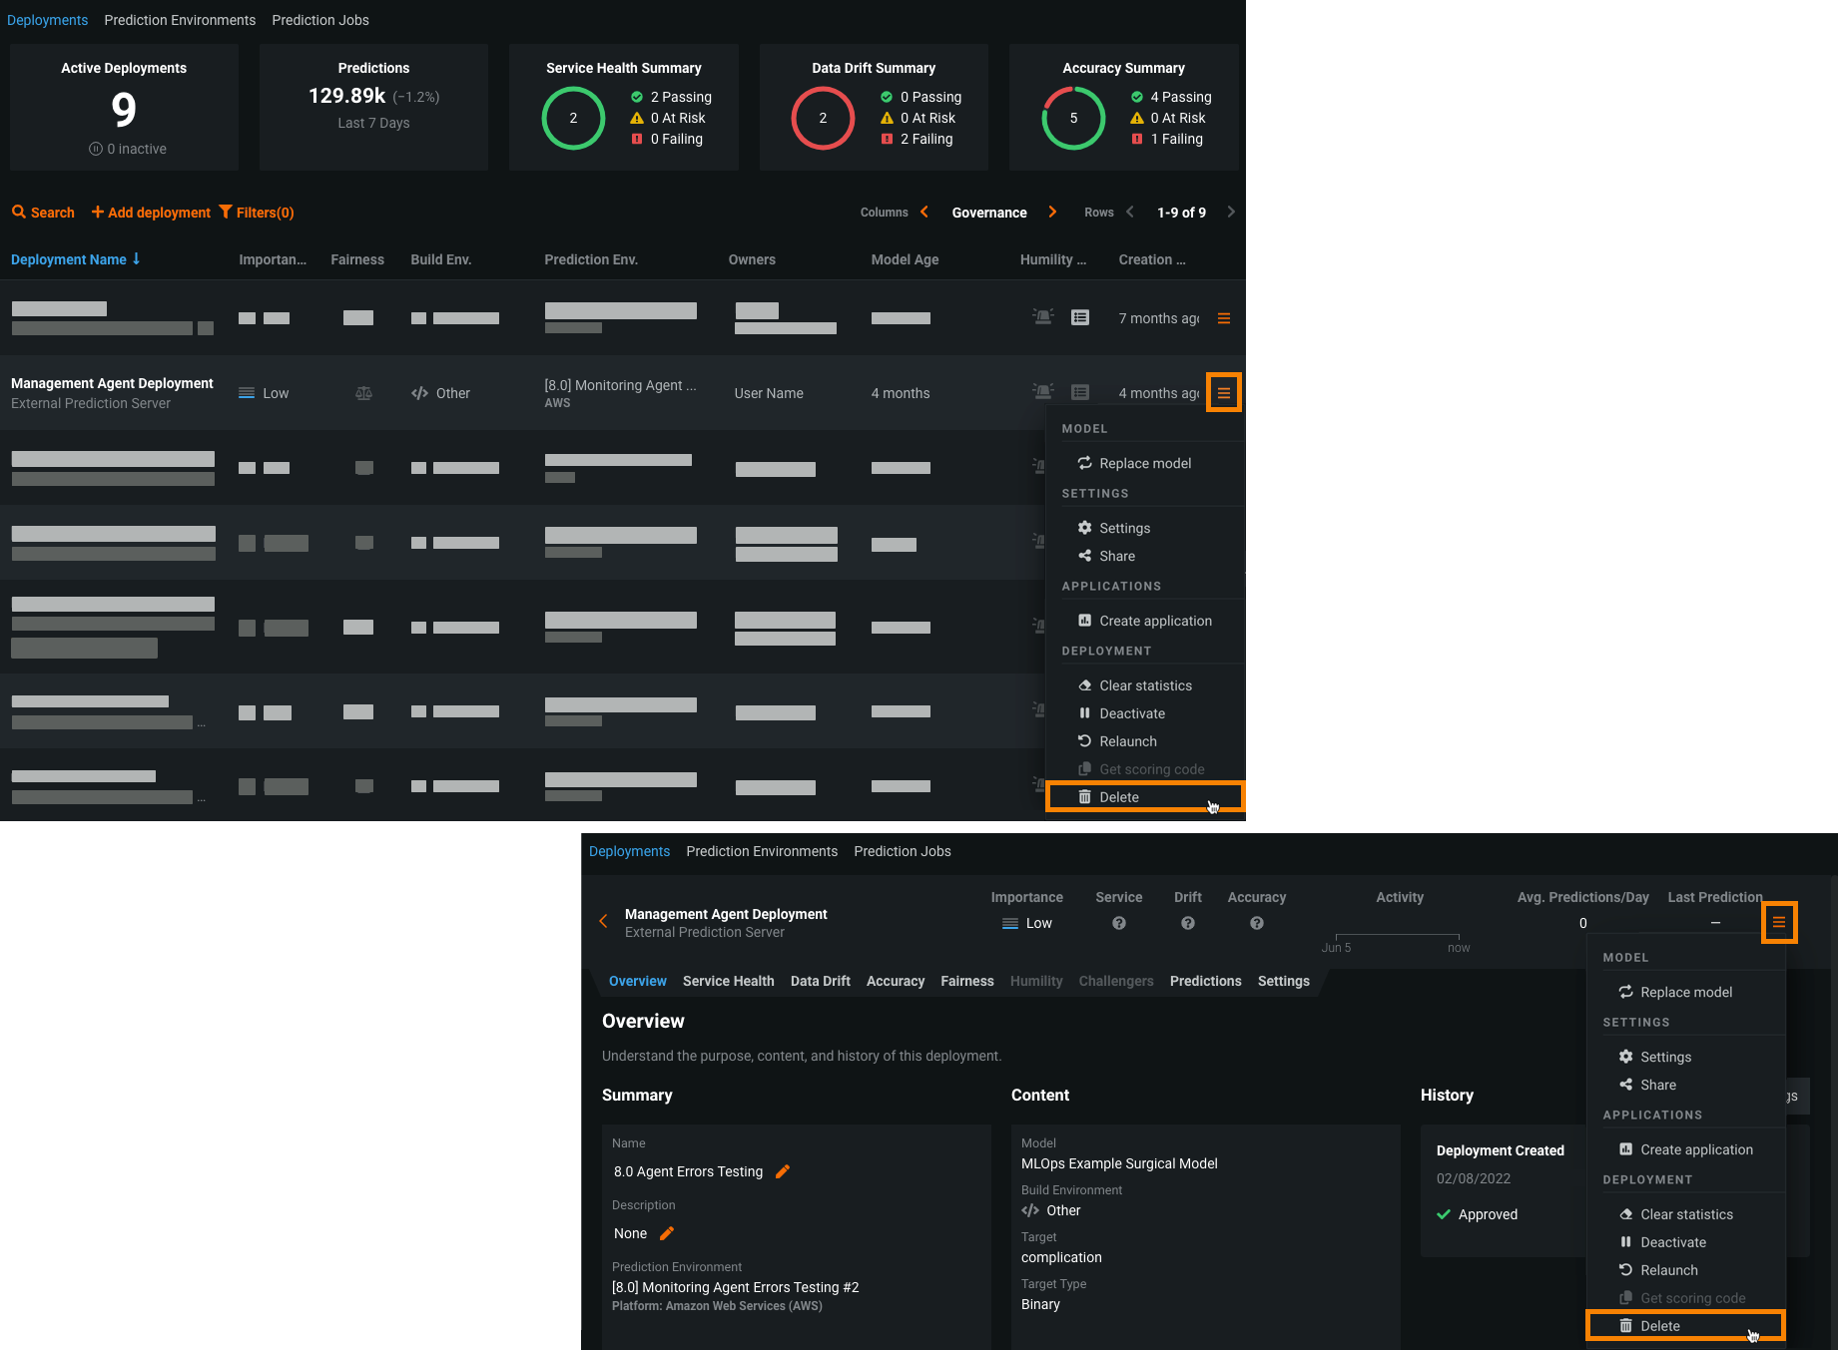The image size is (1838, 1350).
Task: Go to next column group after Governance
Action: 1052,212
